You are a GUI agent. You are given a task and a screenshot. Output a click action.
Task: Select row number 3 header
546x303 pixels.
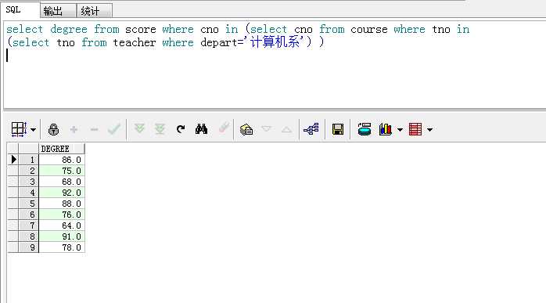click(28, 182)
